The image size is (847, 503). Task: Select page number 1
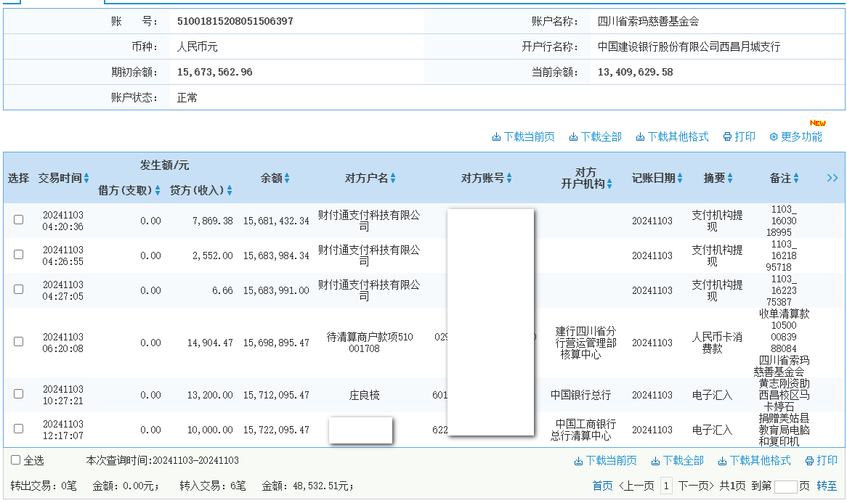point(666,486)
